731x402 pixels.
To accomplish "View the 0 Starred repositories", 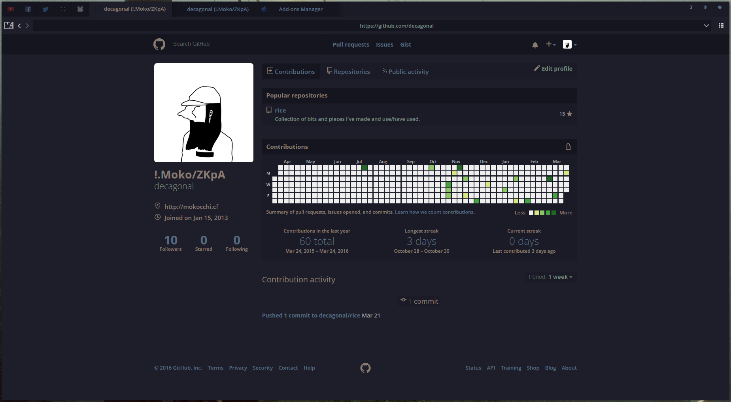I will (x=204, y=243).
